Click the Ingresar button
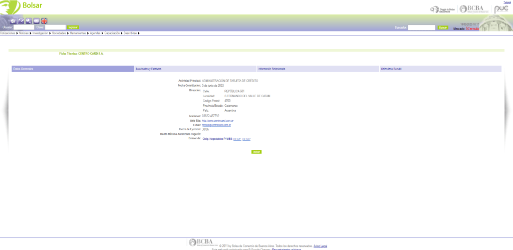This screenshot has width=513, height=250. tap(73, 28)
